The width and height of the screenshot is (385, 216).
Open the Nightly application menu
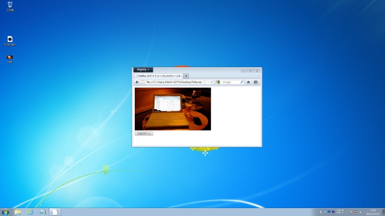(143, 70)
